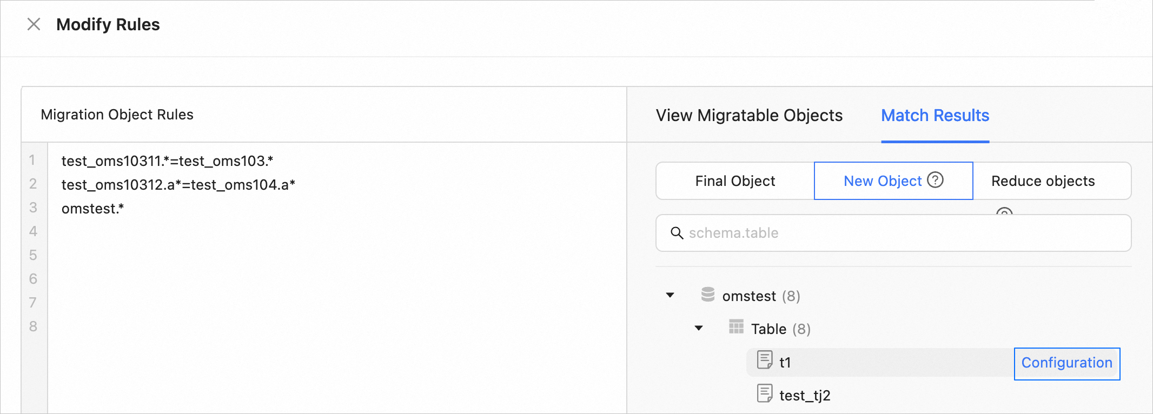Select the New Object filter
The height and width of the screenshot is (414, 1153).
click(882, 181)
